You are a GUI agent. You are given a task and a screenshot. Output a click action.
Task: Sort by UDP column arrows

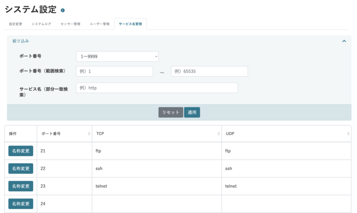(x=348, y=134)
